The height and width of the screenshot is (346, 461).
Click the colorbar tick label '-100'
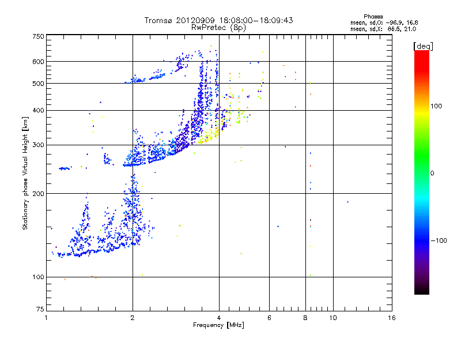point(439,240)
